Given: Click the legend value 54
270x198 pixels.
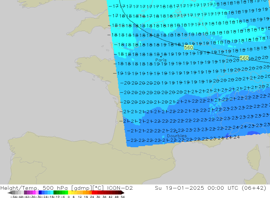Looking at the screenshot, I should point(123,197).
